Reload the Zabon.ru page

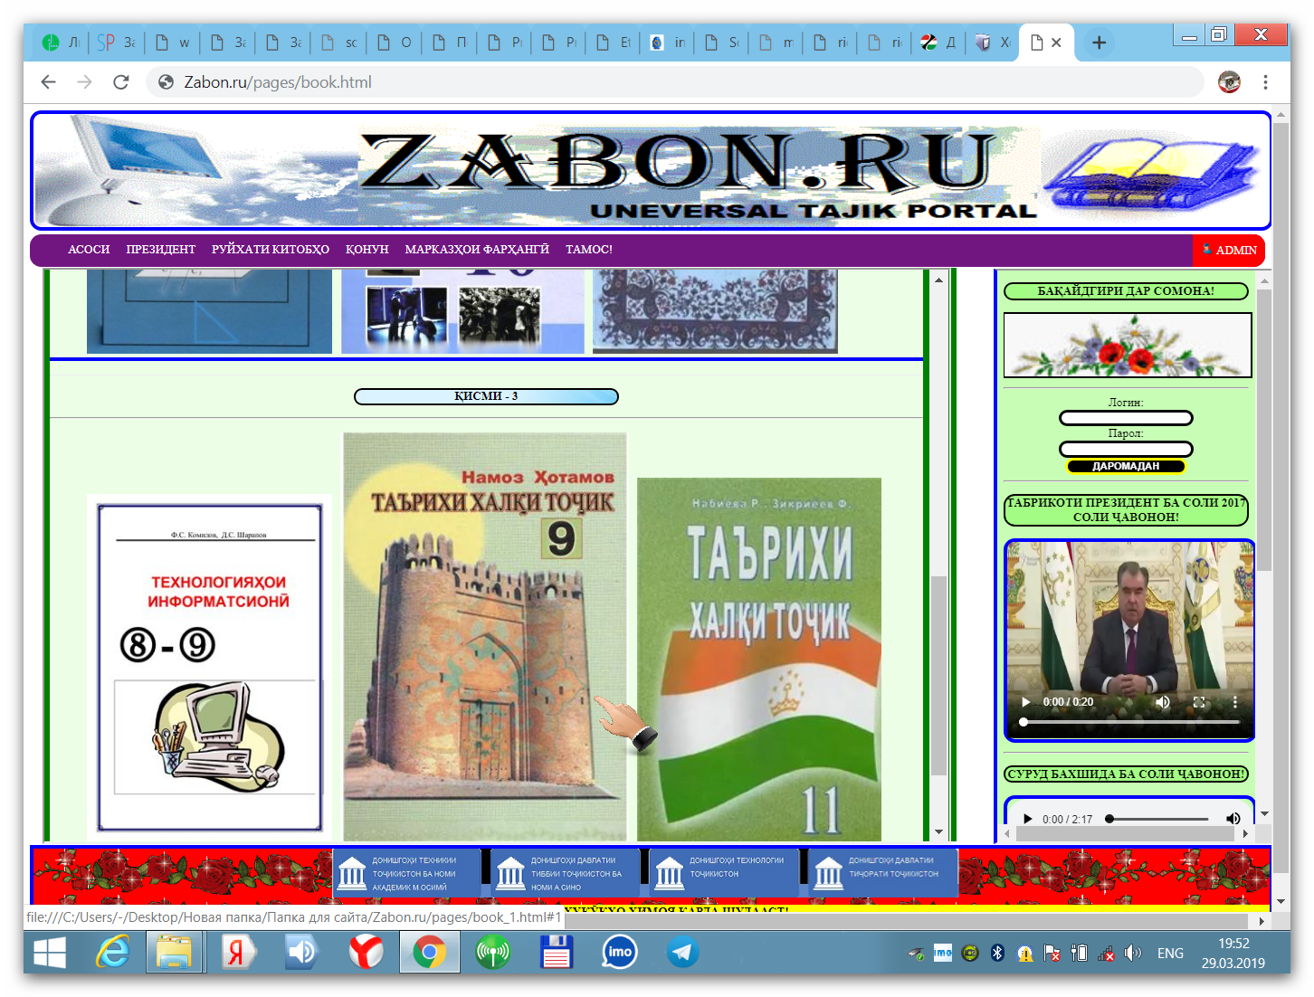pos(120,82)
